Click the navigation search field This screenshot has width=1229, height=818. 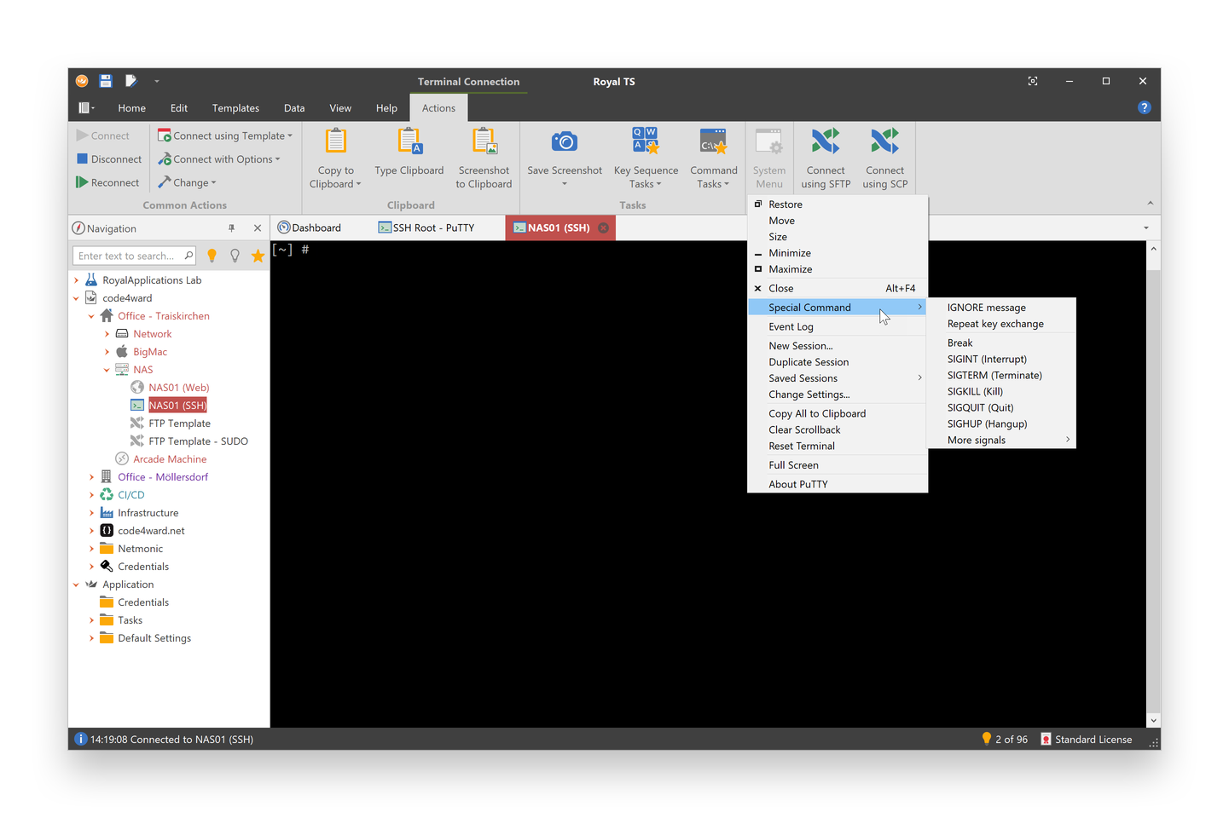(132, 255)
